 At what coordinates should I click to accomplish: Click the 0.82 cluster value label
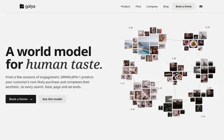(131, 28)
